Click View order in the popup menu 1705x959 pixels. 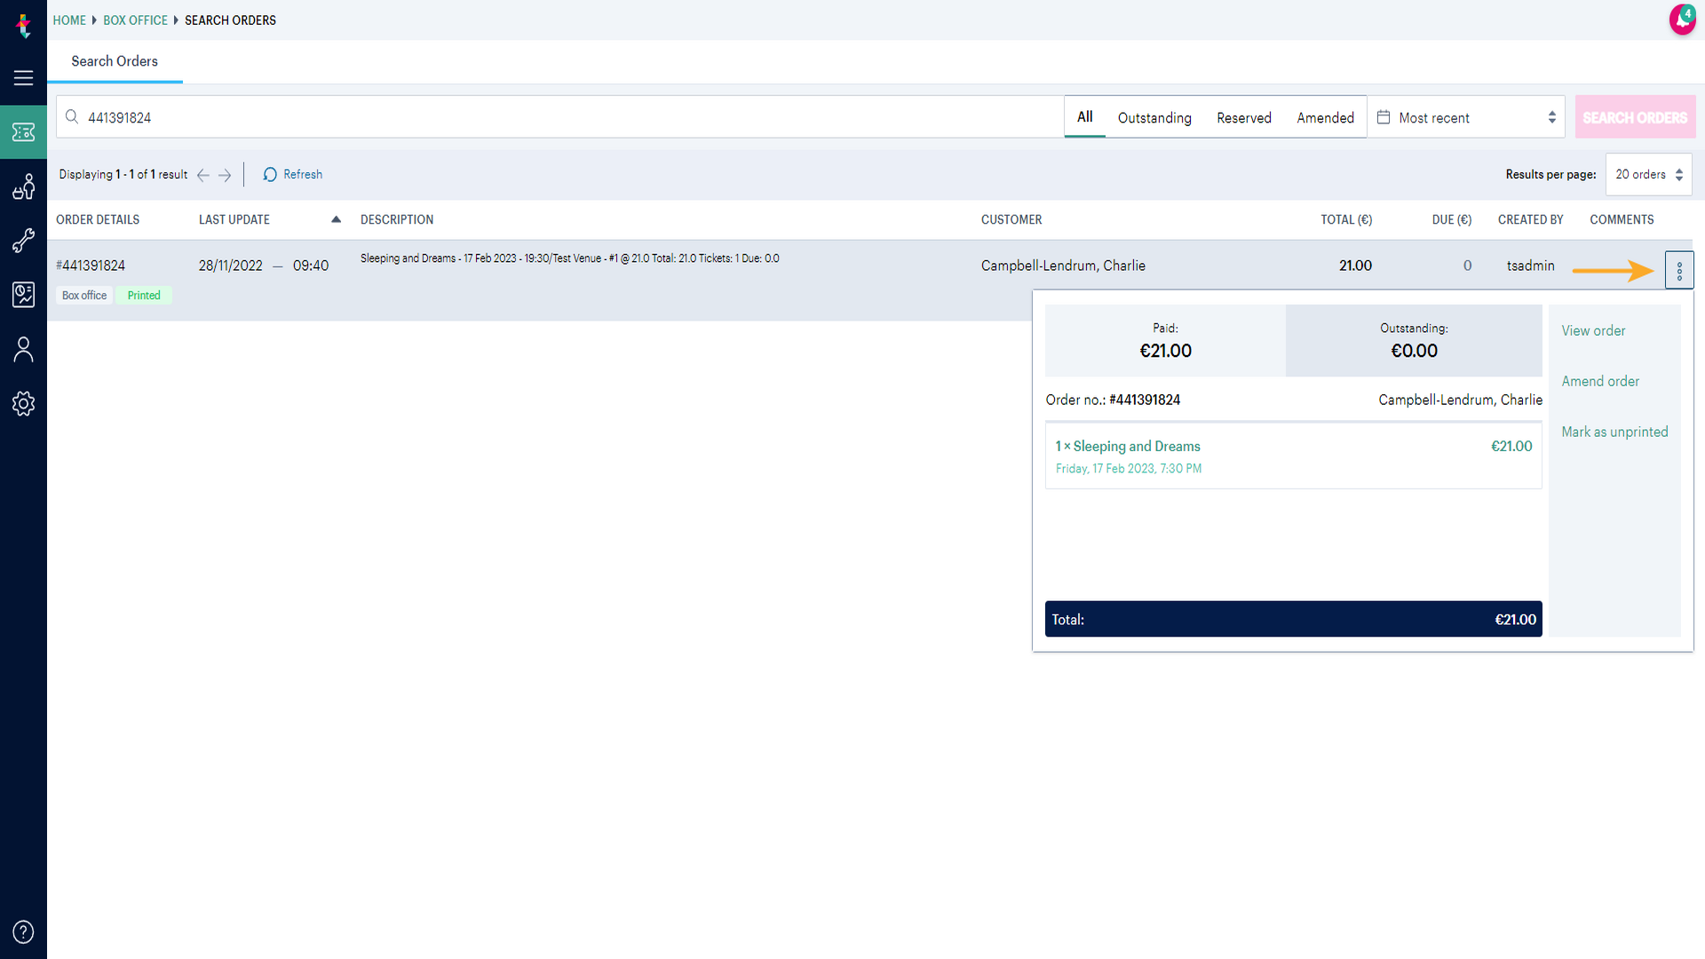click(x=1593, y=330)
